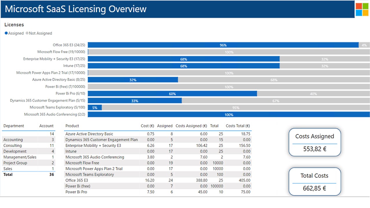Click the 100000 total licenses cell

click(x=217, y=186)
